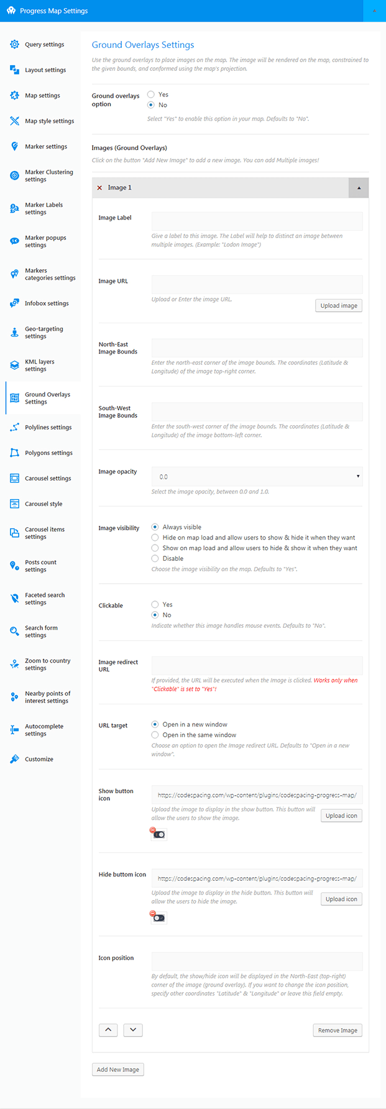Click the KML layers settings icon
This screenshot has height=1109, width=386.
[x=14, y=366]
